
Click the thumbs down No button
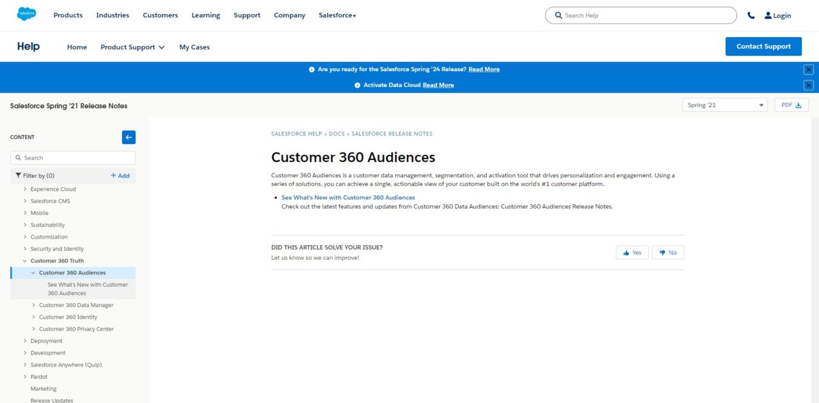click(668, 253)
